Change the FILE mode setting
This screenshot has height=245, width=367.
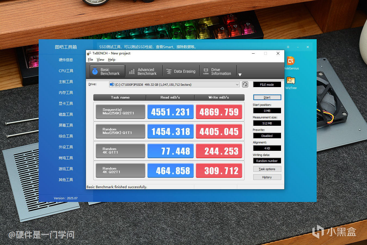[267, 85]
